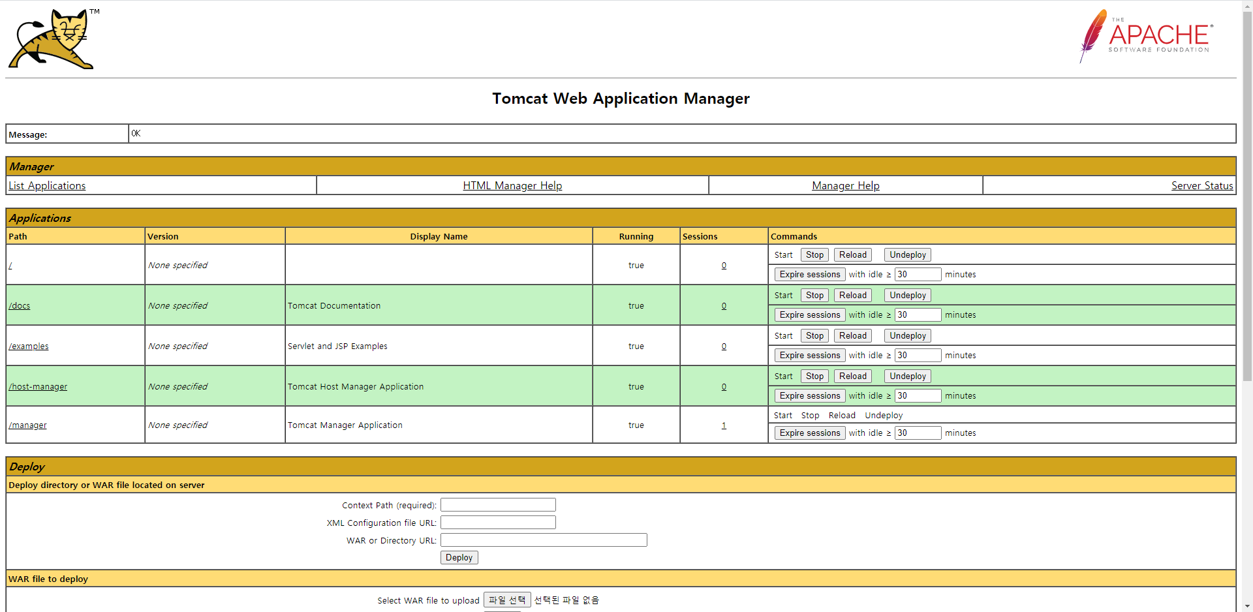1253x612 pixels.
Task: Open the /host-manager application link
Action: point(38,387)
